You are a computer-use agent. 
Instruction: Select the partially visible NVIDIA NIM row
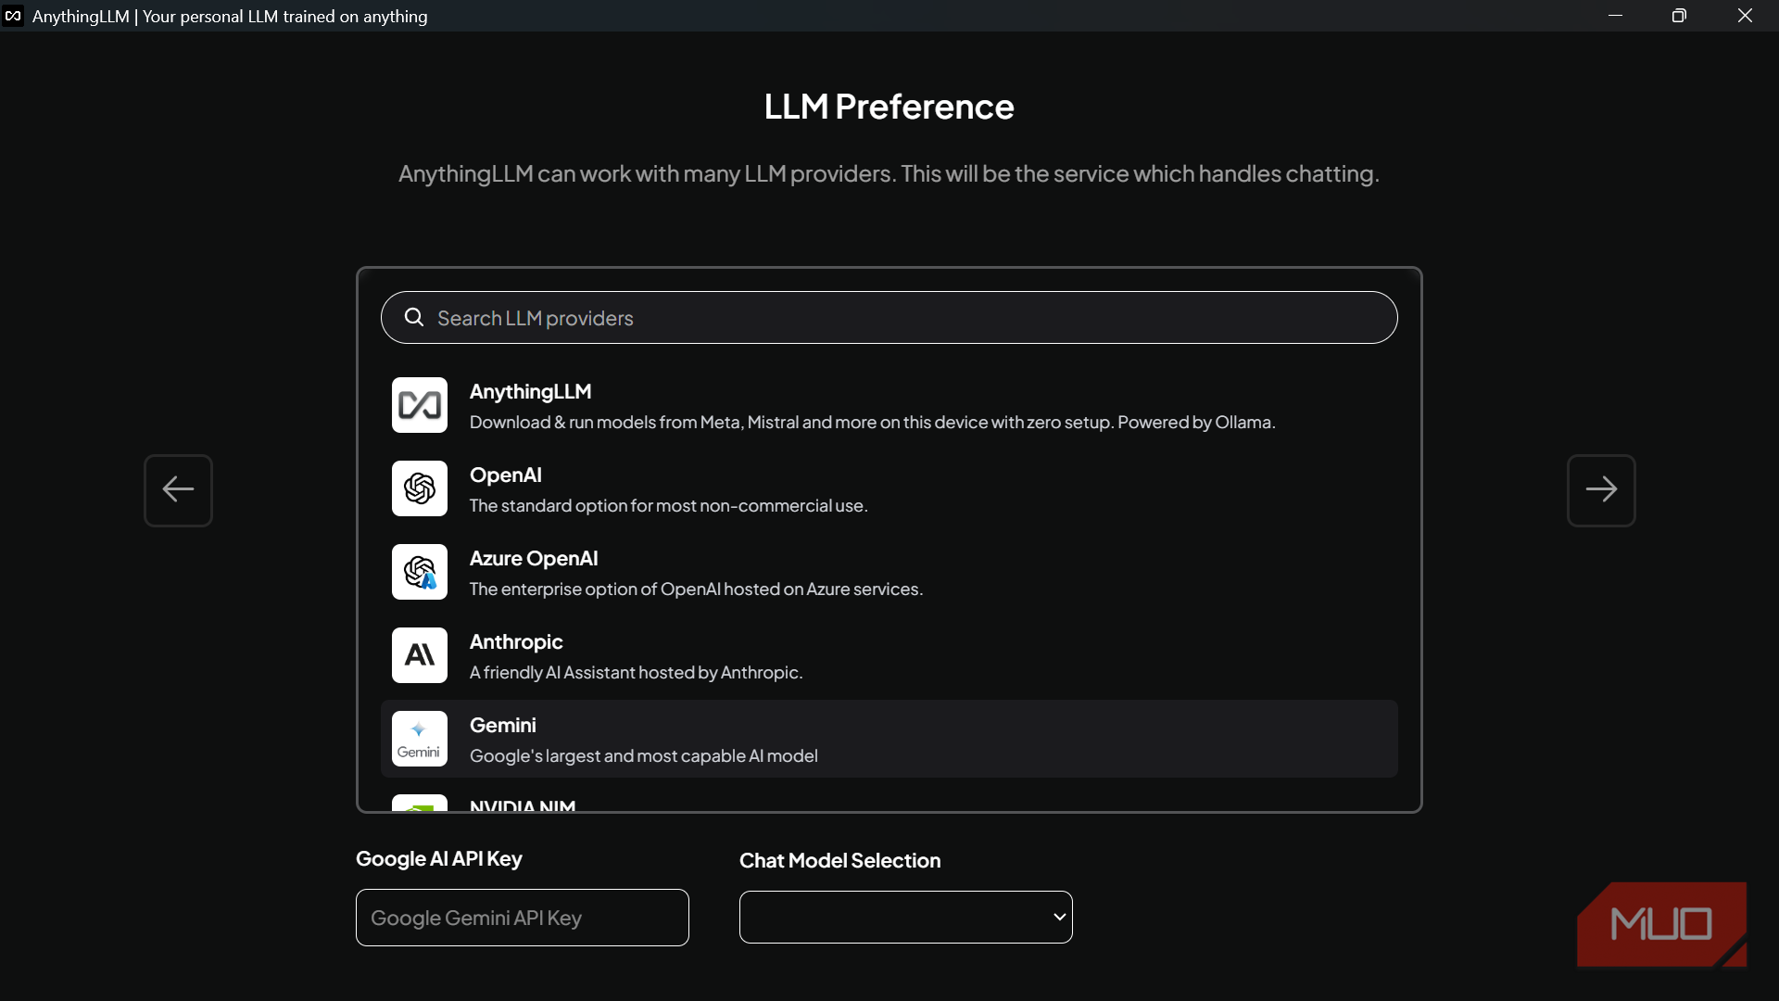(x=889, y=803)
